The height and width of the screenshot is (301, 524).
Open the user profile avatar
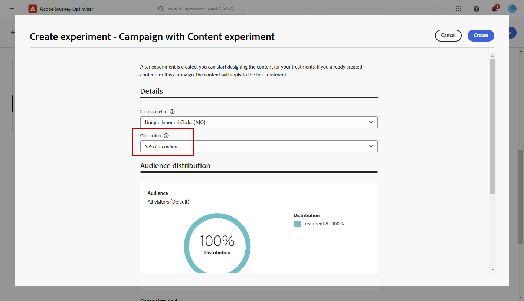(512, 9)
